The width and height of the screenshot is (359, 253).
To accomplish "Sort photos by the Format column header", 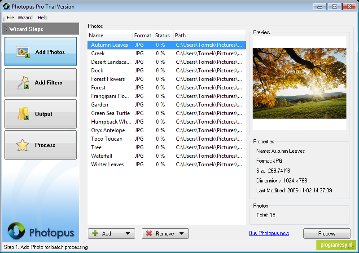I will point(143,36).
